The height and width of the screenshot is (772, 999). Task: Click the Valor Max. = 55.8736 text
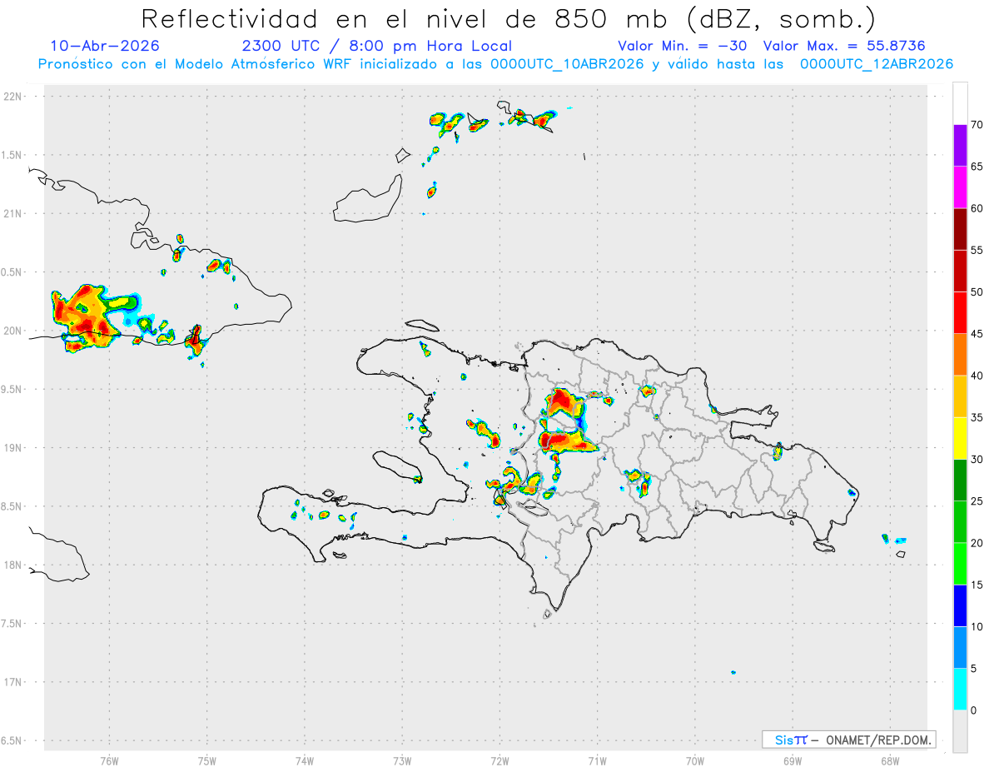tap(844, 46)
